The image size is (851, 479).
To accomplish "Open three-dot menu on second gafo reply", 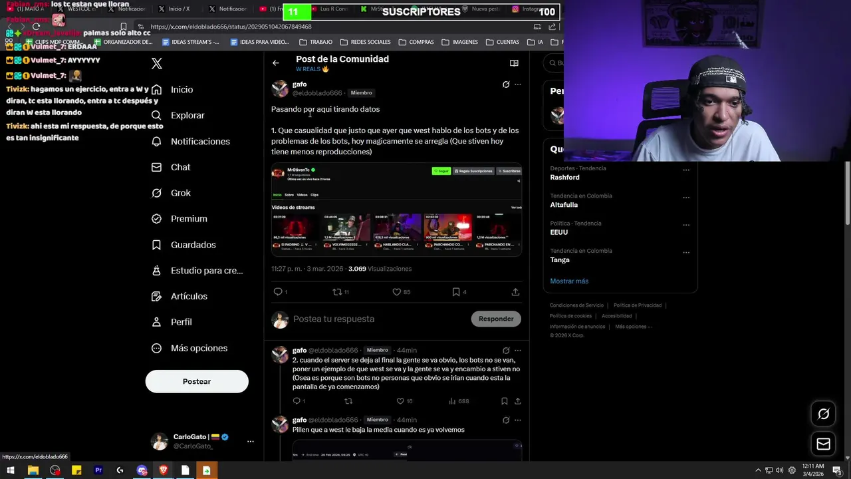I will click(x=518, y=351).
